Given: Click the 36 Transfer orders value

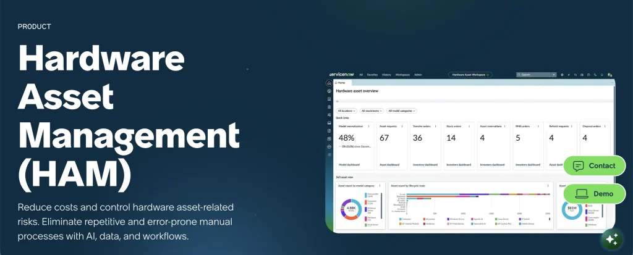Looking at the screenshot, I should 417,138.
